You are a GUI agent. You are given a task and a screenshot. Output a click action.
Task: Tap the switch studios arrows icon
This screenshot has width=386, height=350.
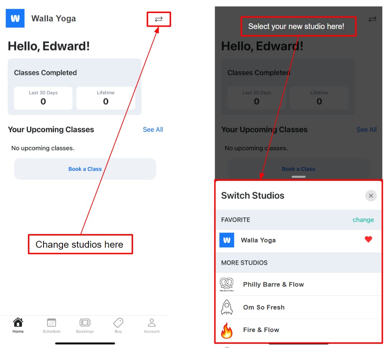[x=159, y=19]
